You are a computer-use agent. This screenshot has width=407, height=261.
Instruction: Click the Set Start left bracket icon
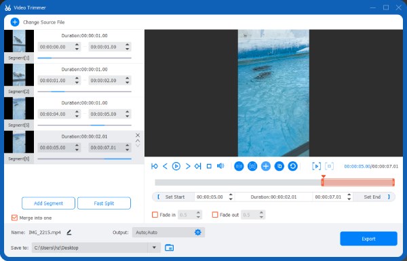pos(158,197)
